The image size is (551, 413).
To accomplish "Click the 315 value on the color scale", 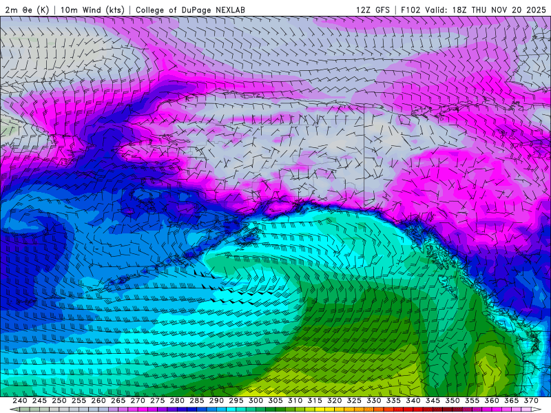I will pos(315,401).
